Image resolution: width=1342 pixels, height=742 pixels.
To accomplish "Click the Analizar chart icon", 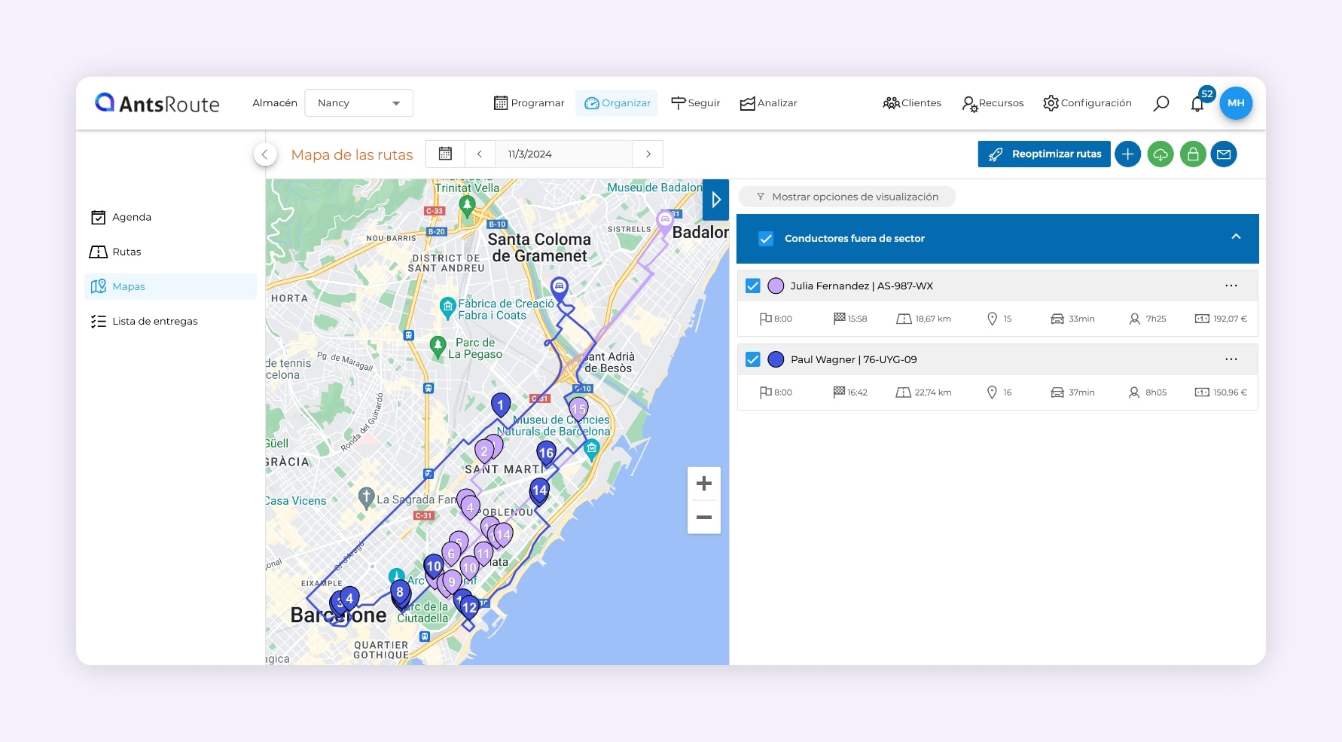I will pos(746,102).
